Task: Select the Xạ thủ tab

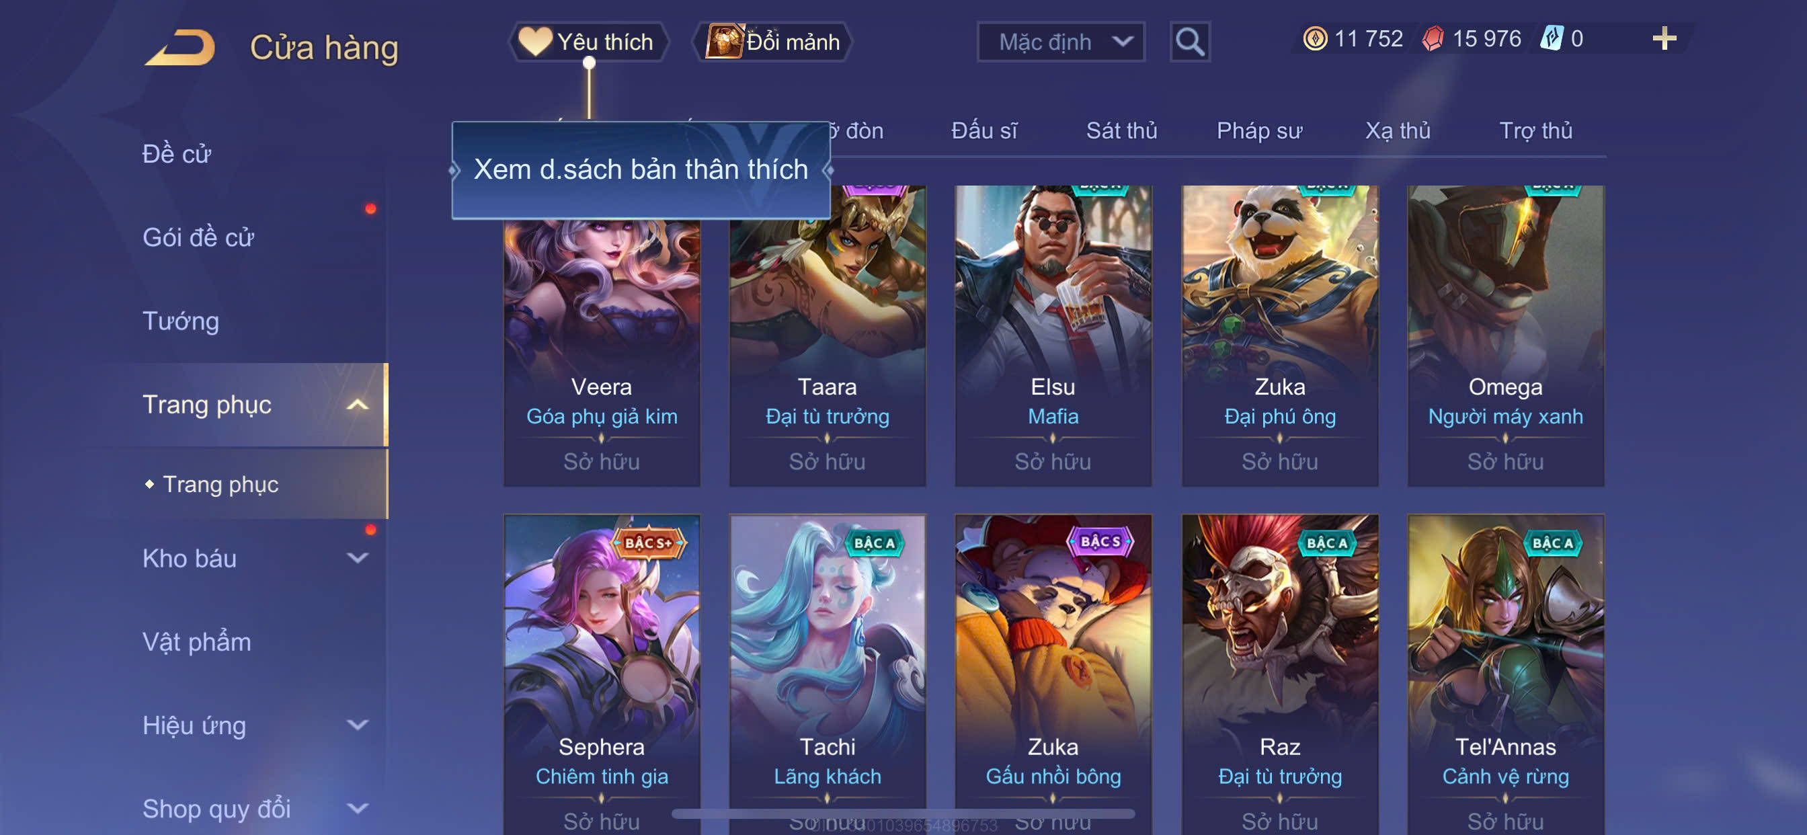Action: click(x=1398, y=130)
